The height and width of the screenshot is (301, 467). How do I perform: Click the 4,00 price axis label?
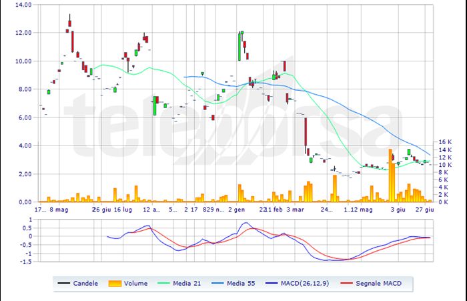[25, 145]
